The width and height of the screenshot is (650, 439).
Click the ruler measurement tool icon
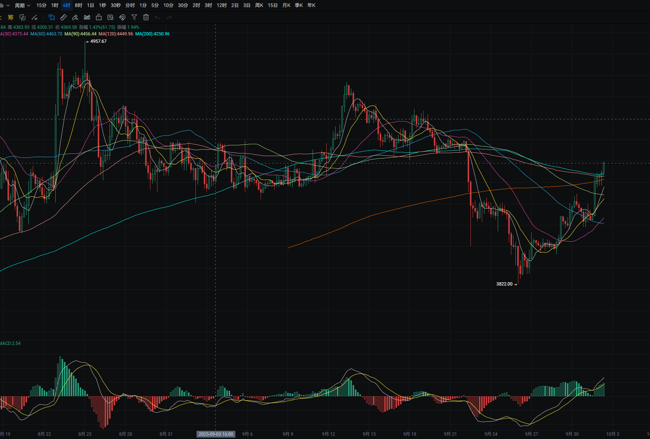pyautogui.click(x=63, y=17)
